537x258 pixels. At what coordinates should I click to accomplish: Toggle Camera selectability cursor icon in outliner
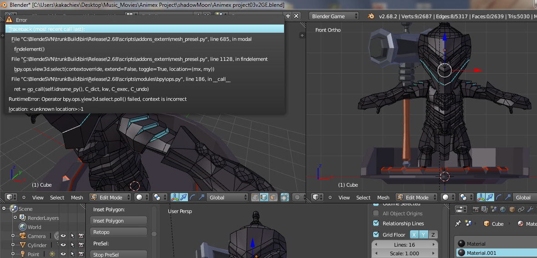72,236
